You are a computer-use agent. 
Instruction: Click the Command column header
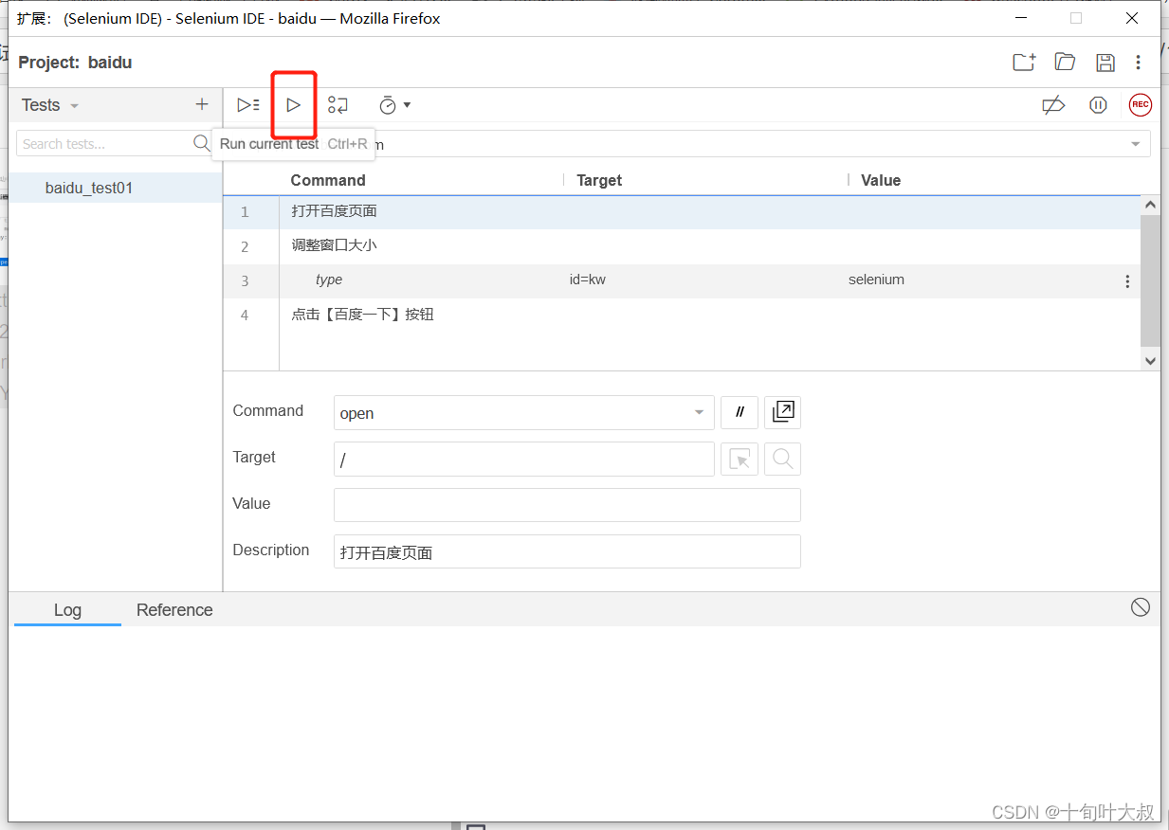click(x=328, y=180)
